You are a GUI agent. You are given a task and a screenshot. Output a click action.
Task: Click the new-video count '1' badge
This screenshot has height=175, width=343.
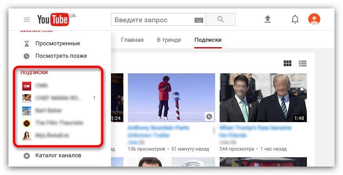[x=94, y=98]
